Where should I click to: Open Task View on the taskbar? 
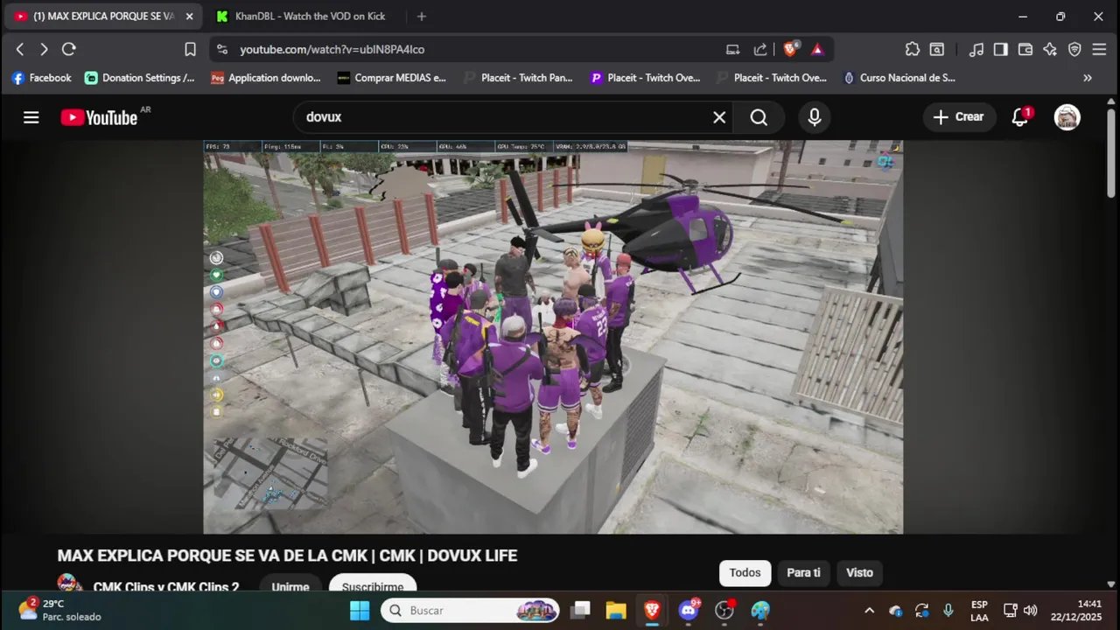click(x=580, y=611)
